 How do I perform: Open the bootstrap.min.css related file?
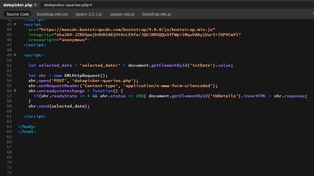52,14
